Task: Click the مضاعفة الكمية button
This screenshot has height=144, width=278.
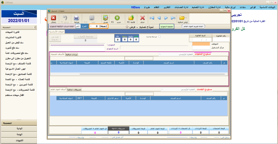Action: 85,36
